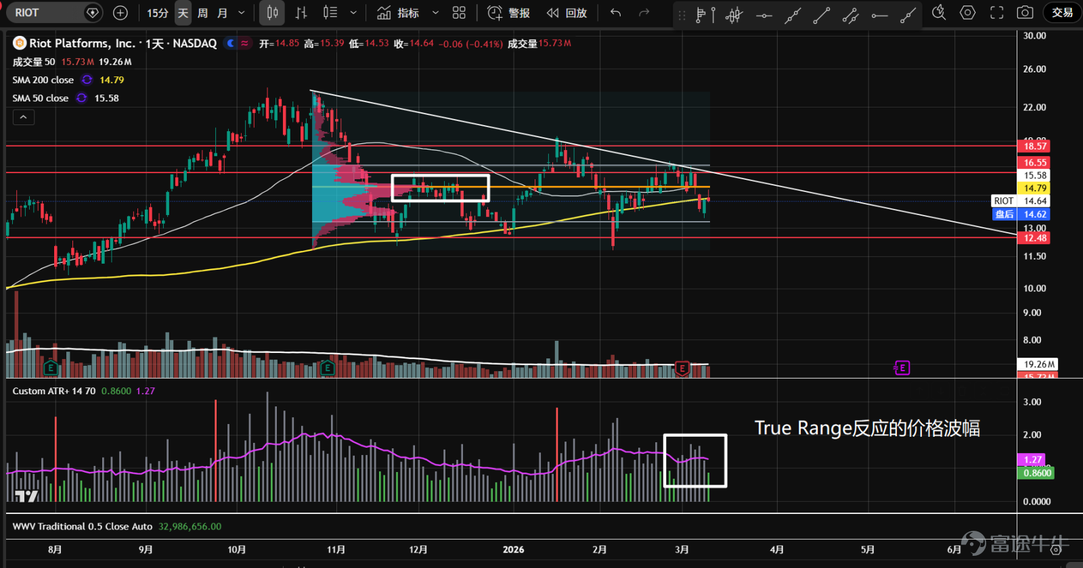Viewport: 1083px width, 568px height.
Task: Click the TradingView logo in the ATR pane
Action: point(26,496)
